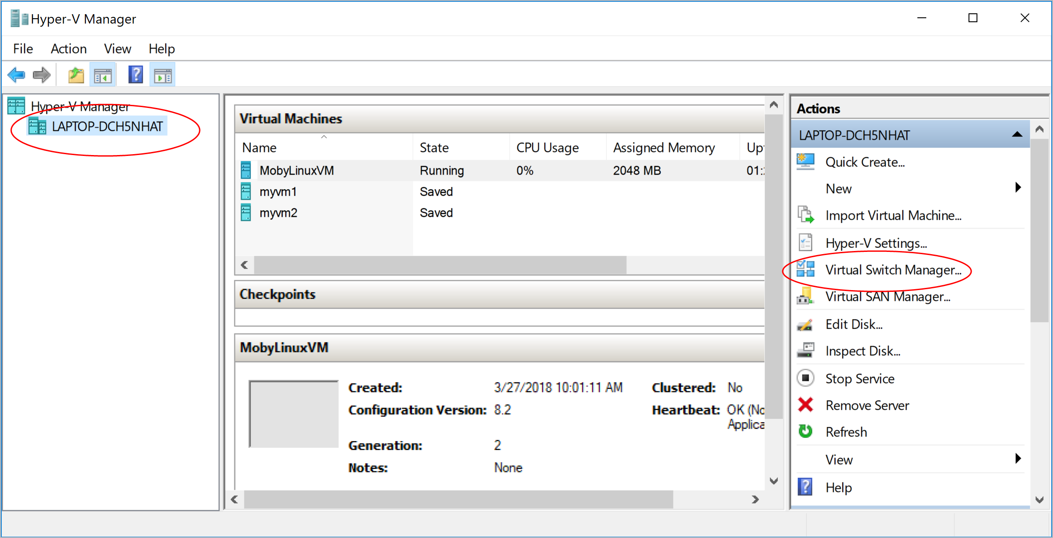Viewport: 1053px width, 538px height.
Task: Toggle the action pane visibility in the toolbar
Action: (162, 74)
